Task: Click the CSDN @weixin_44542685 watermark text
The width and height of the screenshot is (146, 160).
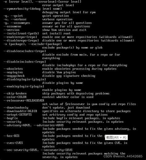Action: (123, 156)
